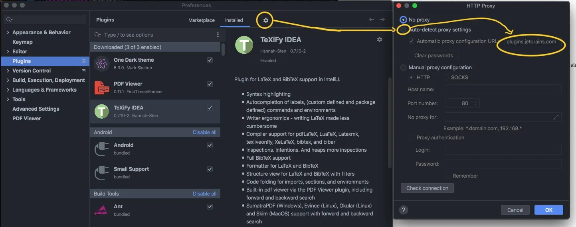The width and height of the screenshot is (576, 227).
Task: Expand the Languages & Frameworks section
Action: (8, 90)
